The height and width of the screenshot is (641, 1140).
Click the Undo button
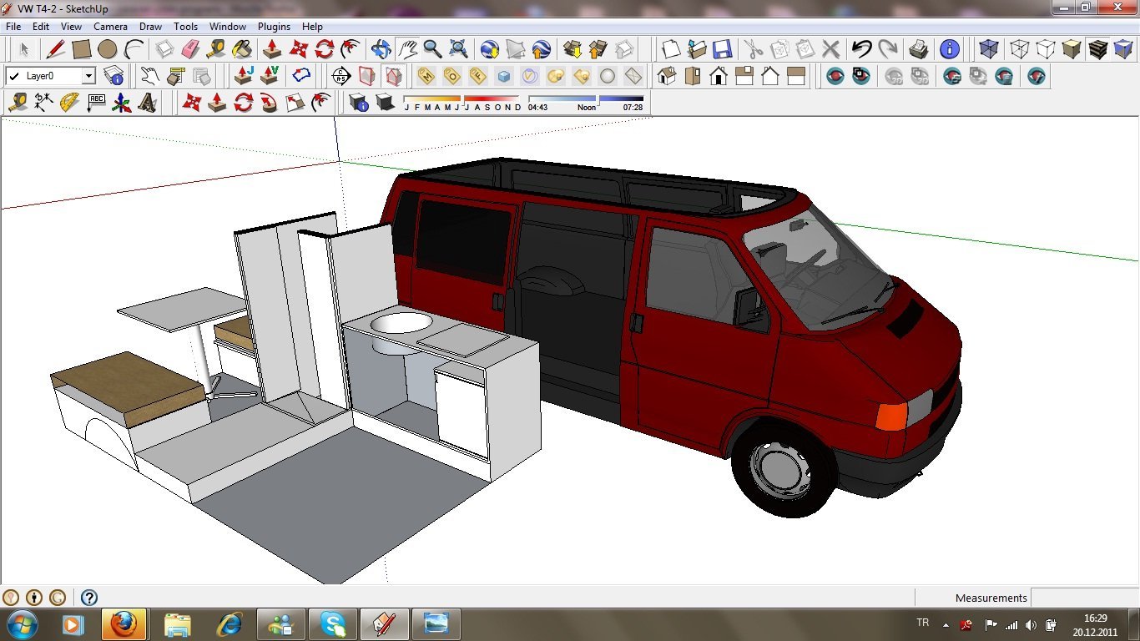[x=861, y=49]
